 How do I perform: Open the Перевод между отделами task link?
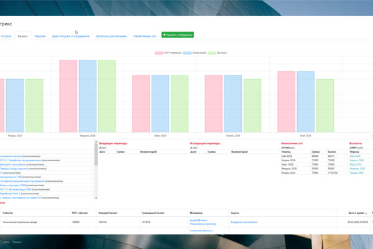click(14, 169)
